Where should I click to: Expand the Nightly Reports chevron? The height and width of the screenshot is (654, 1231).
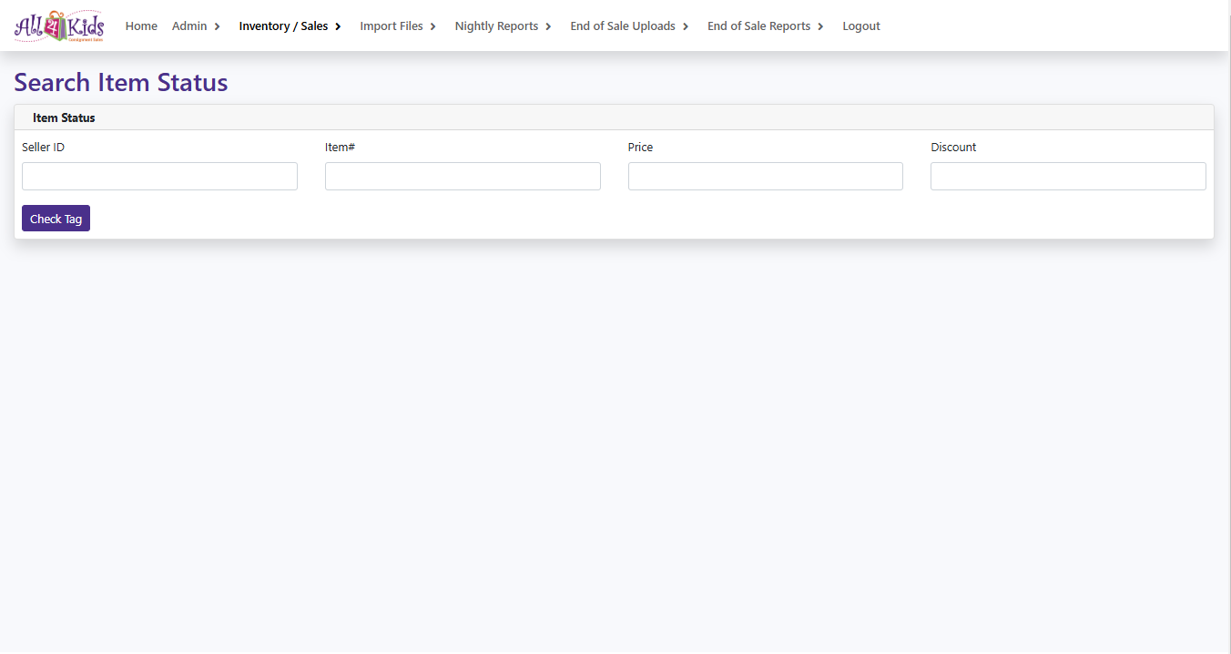pos(548,26)
